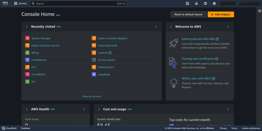Open CloudShell from the footer
This screenshot has width=262, height=131.
(9, 128)
